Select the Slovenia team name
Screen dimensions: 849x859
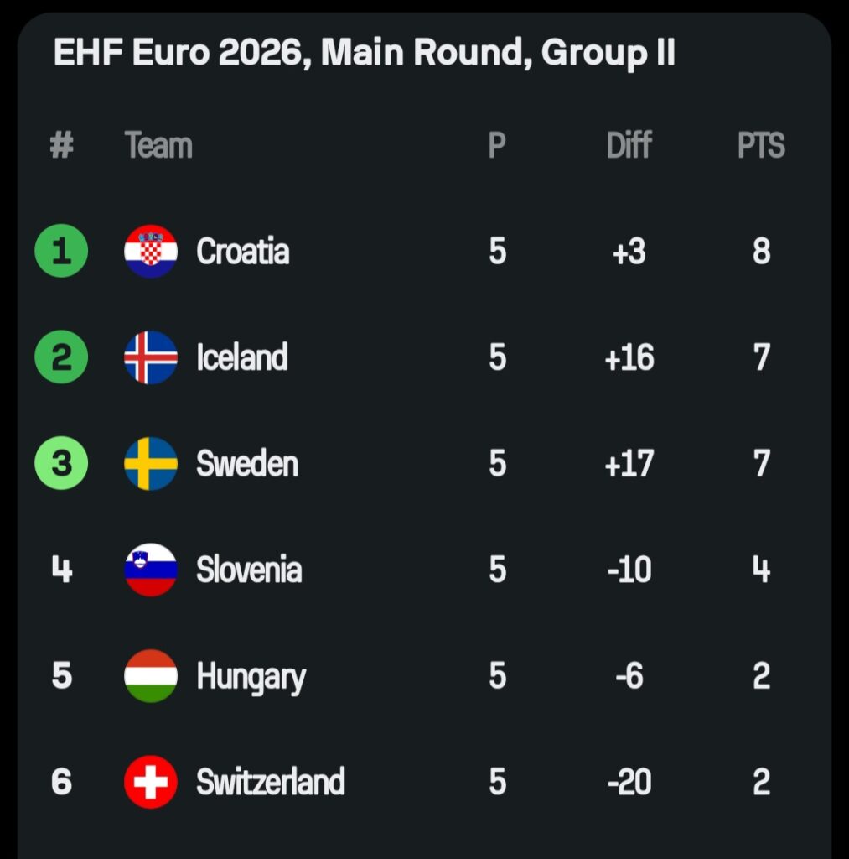pyautogui.click(x=249, y=570)
